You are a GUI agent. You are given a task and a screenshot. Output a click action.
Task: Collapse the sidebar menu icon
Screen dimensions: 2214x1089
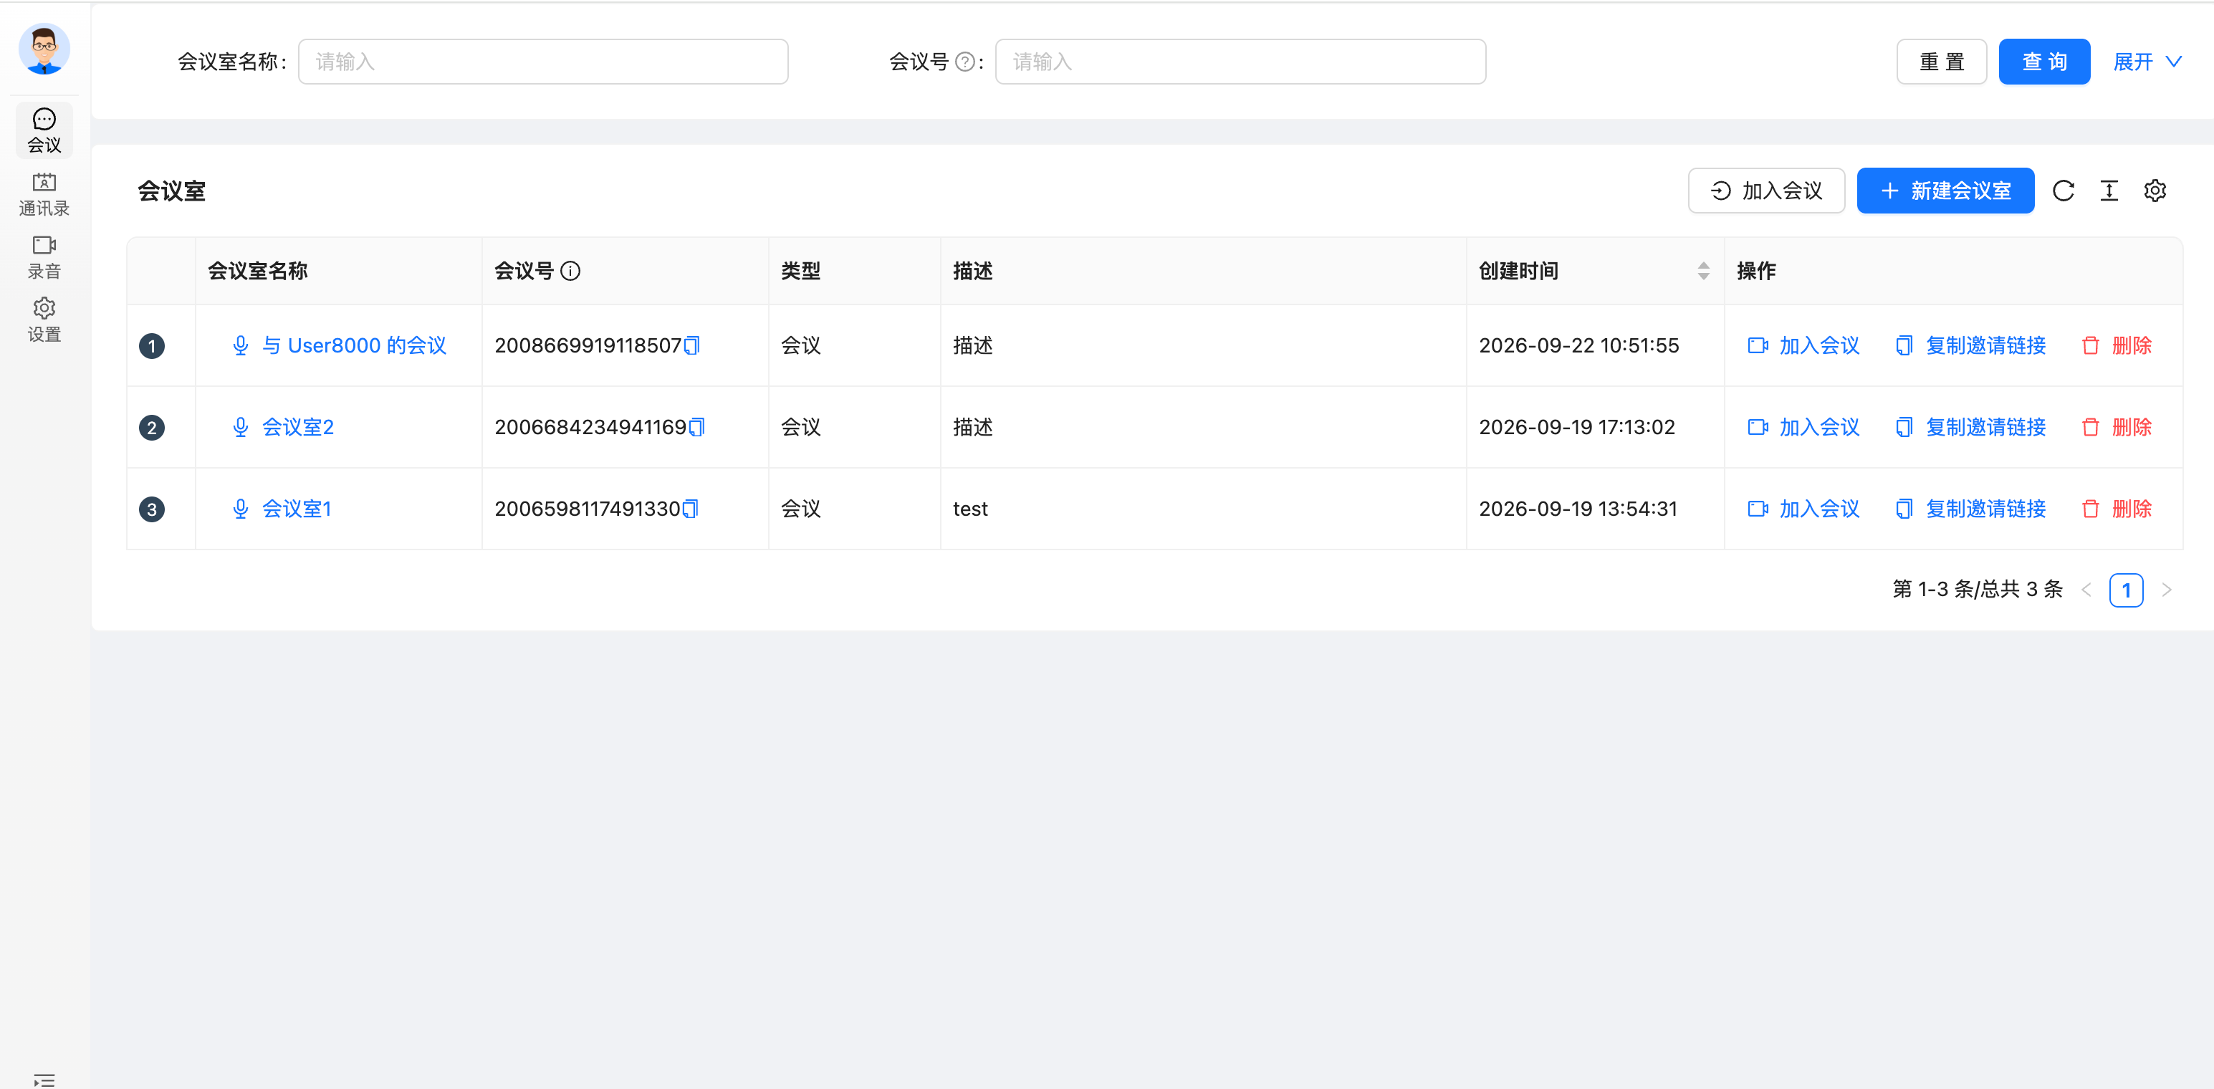pyautogui.click(x=44, y=1080)
